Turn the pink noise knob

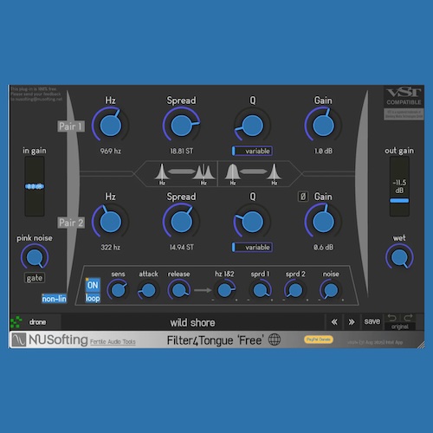pyautogui.click(x=35, y=256)
